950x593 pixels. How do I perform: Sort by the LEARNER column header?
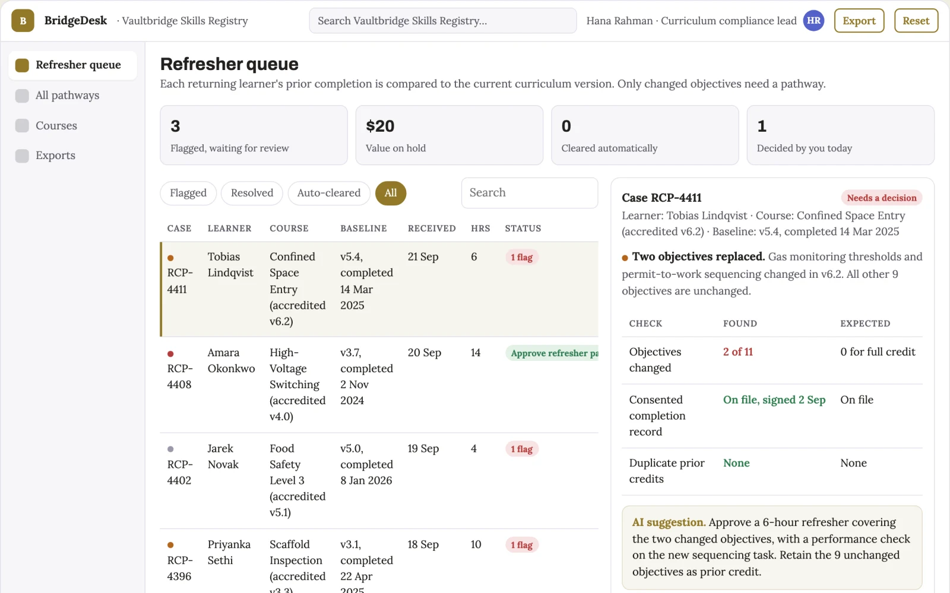[x=229, y=229]
